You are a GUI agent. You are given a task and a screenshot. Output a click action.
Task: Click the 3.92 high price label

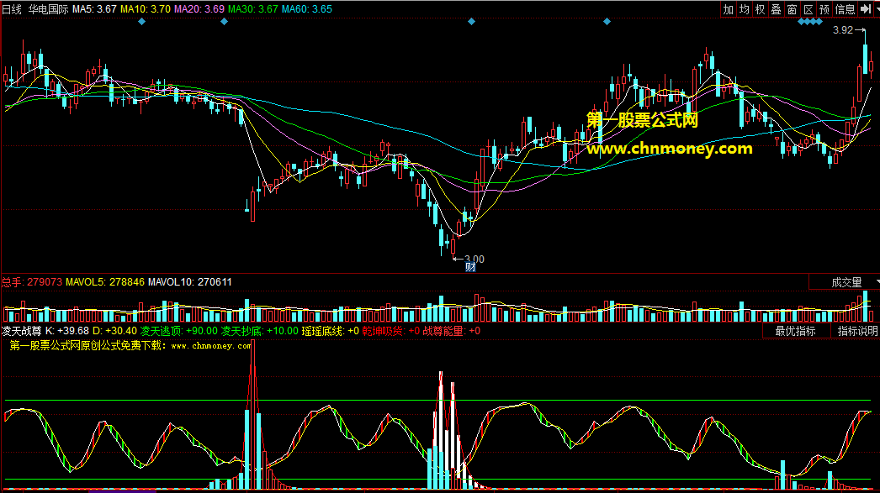pos(843,30)
